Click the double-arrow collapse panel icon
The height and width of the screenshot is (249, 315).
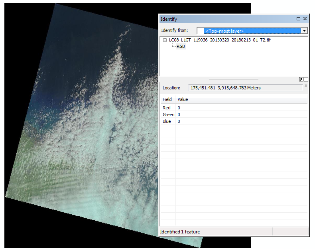(x=301, y=79)
